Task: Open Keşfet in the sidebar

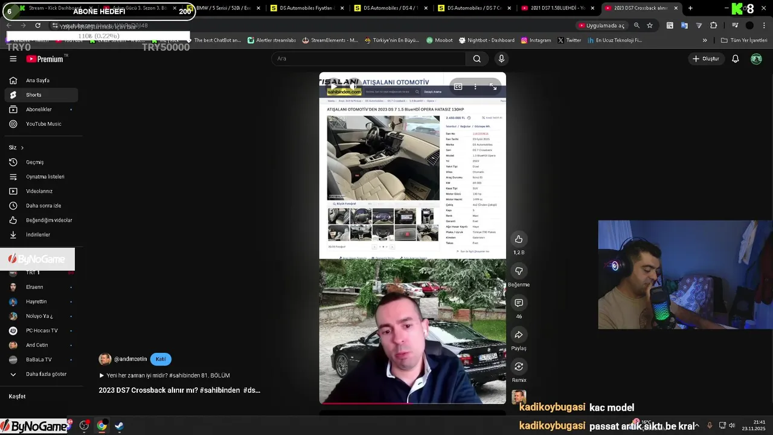Action: tap(17, 396)
